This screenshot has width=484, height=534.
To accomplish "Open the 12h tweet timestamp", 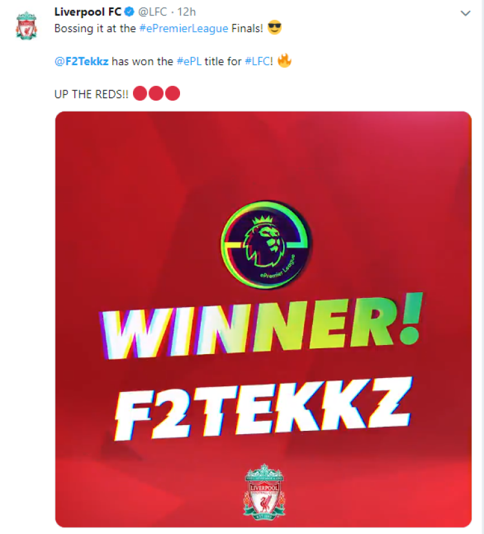I will point(187,12).
